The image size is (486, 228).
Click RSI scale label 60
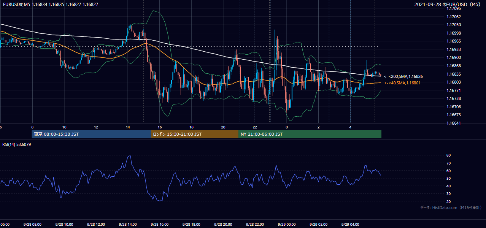(449, 171)
